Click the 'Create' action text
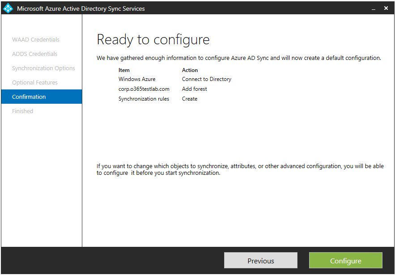395x275 pixels. (190, 99)
